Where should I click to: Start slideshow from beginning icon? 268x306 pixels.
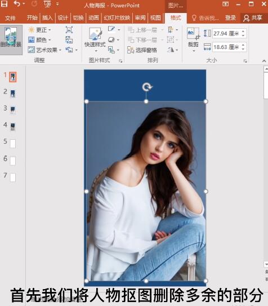point(47,4)
